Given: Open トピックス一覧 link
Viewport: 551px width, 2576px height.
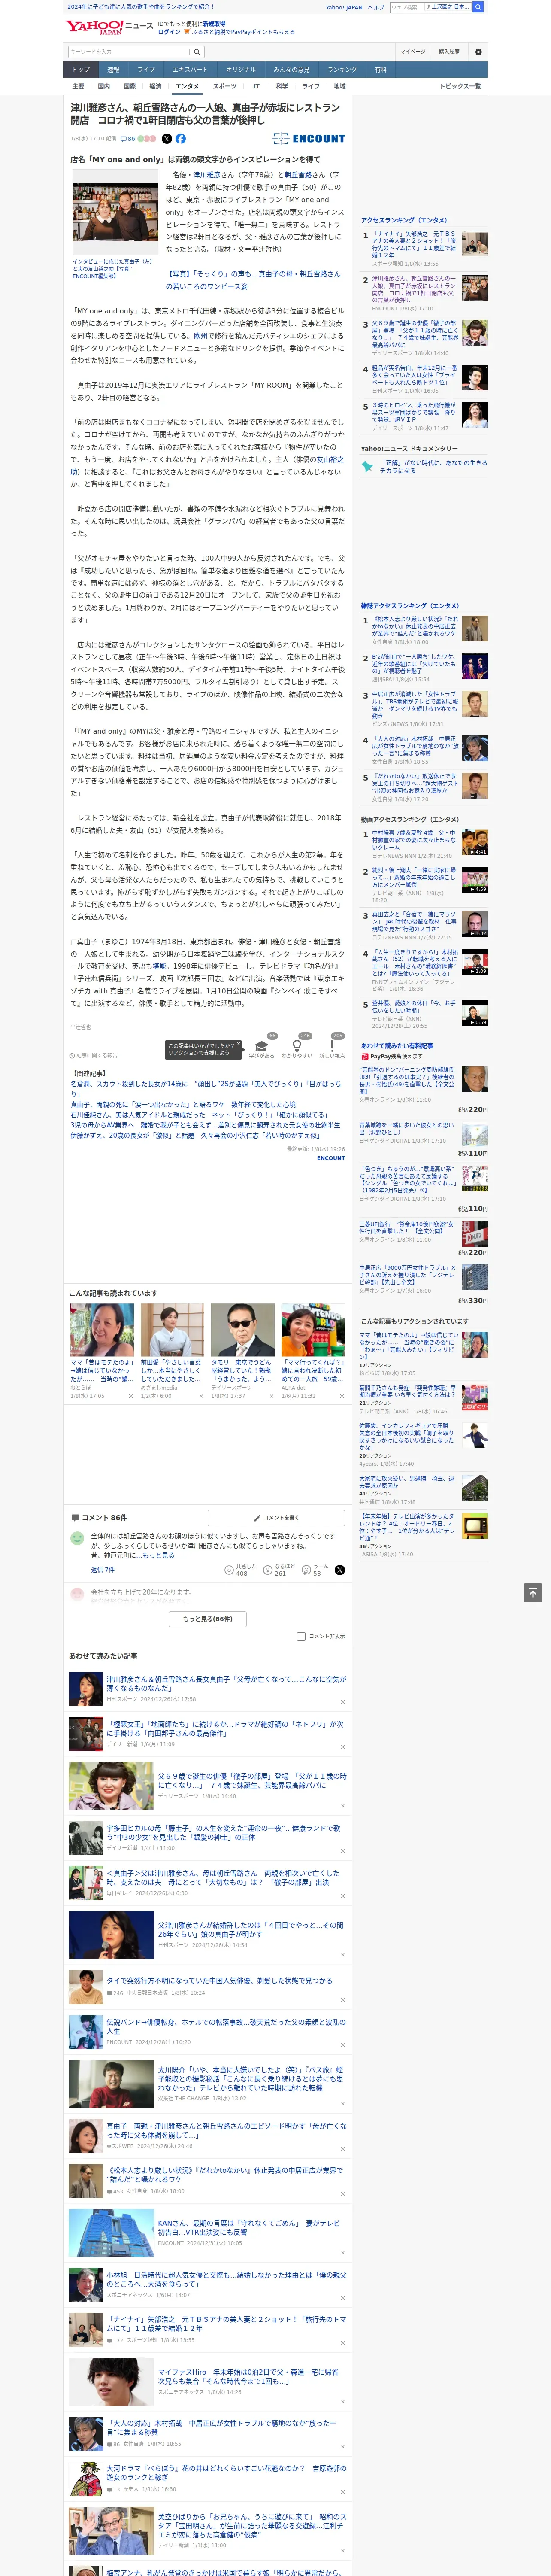Looking at the screenshot, I should pyautogui.click(x=460, y=86).
